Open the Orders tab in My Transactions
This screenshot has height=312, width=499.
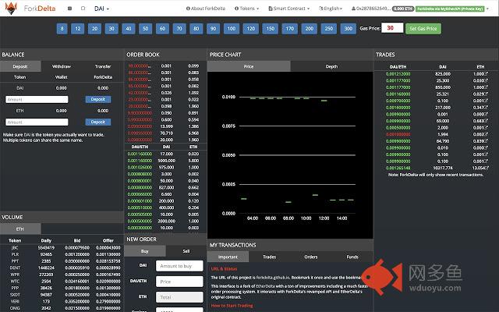311,257
